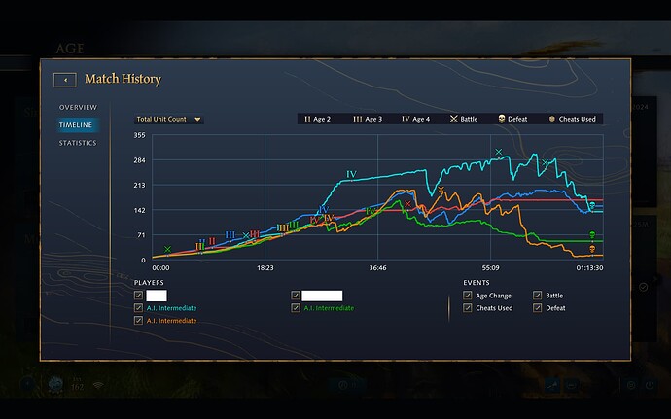Switch to the Overview tab
Image resolution: width=671 pixels, height=419 pixels.
coord(78,107)
